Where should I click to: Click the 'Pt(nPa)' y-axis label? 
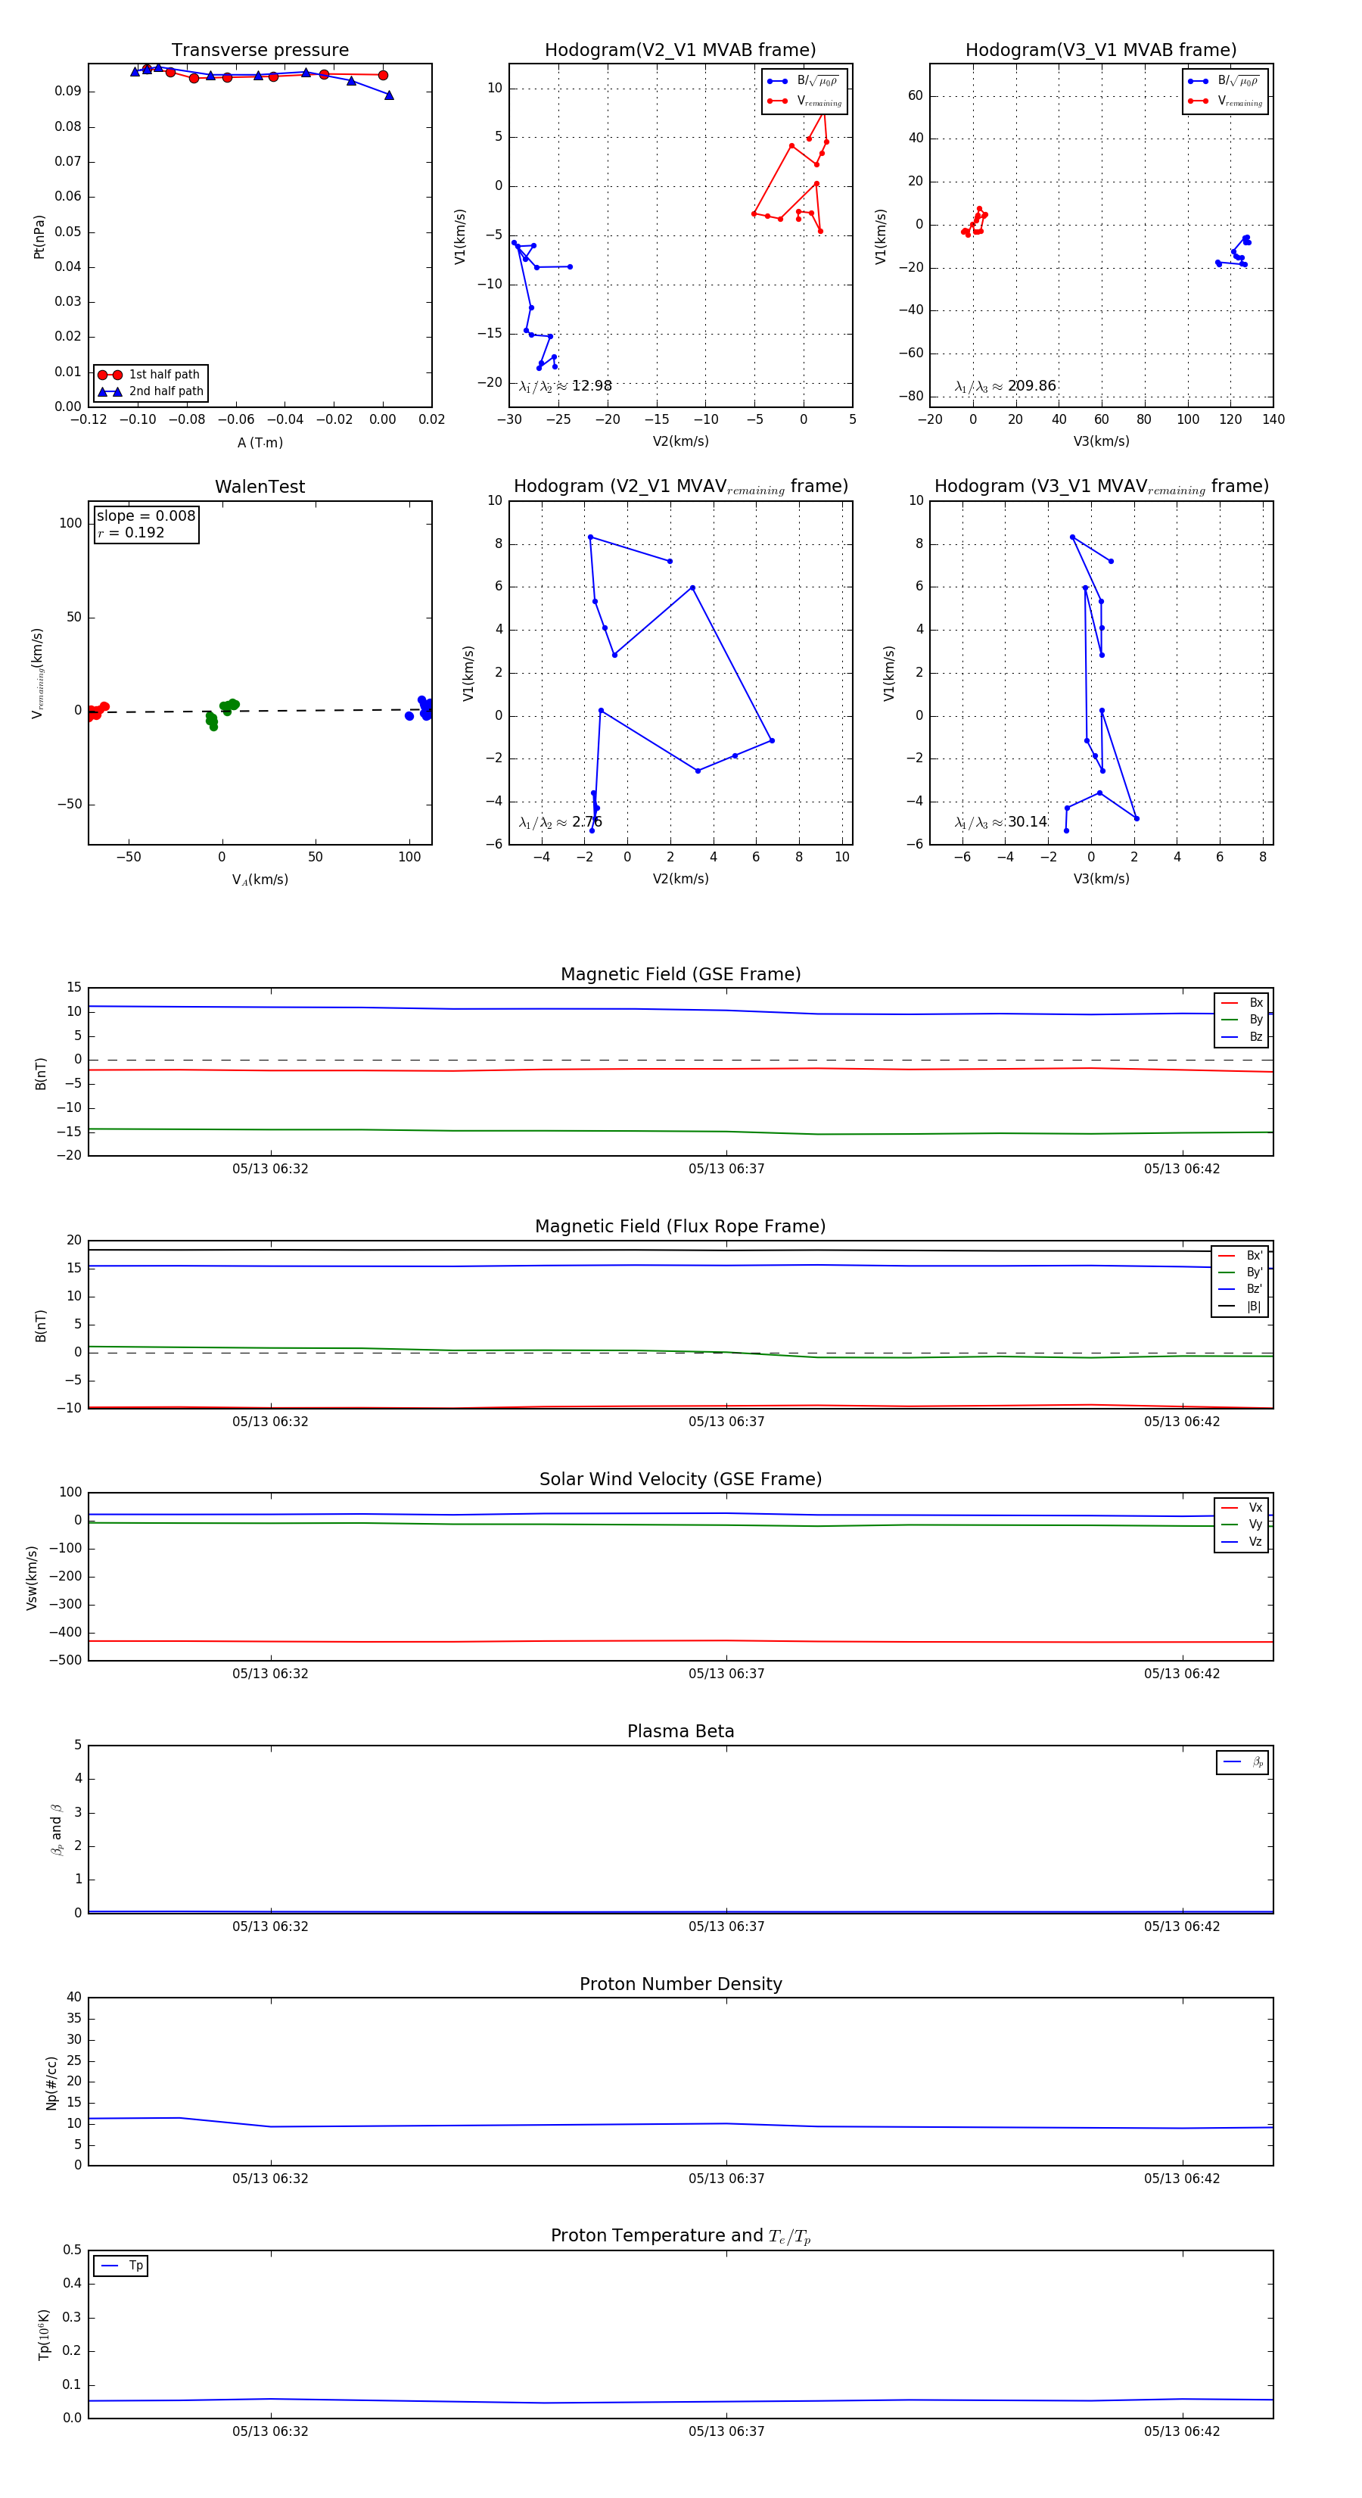[x=39, y=235]
